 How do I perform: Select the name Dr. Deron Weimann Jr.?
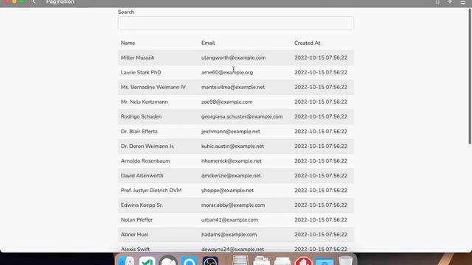click(147, 146)
